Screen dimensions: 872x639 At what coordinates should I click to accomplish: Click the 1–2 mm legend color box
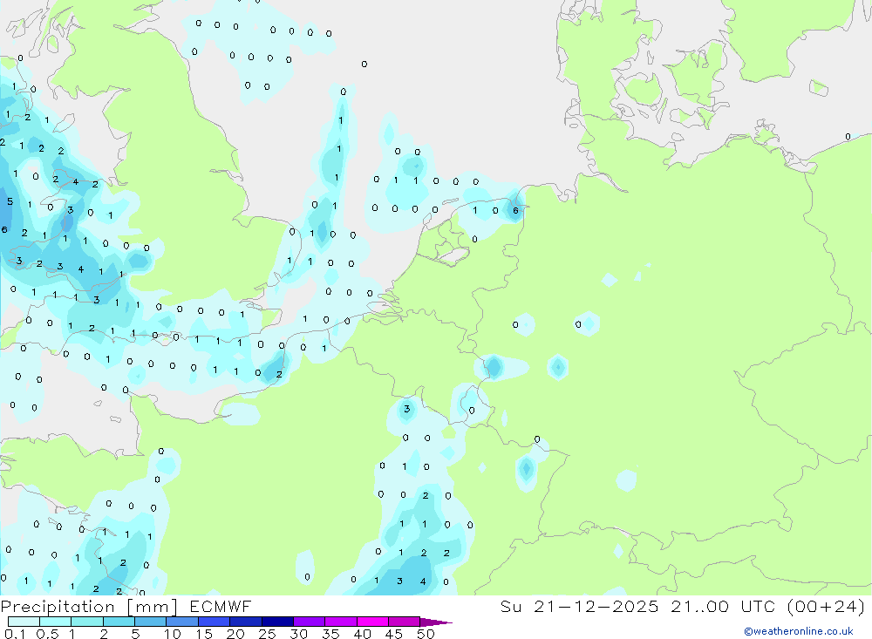coord(87,622)
